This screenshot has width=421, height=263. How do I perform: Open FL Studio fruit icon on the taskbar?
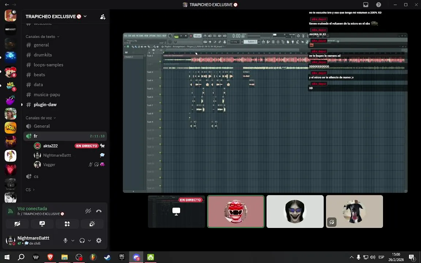tap(93, 257)
